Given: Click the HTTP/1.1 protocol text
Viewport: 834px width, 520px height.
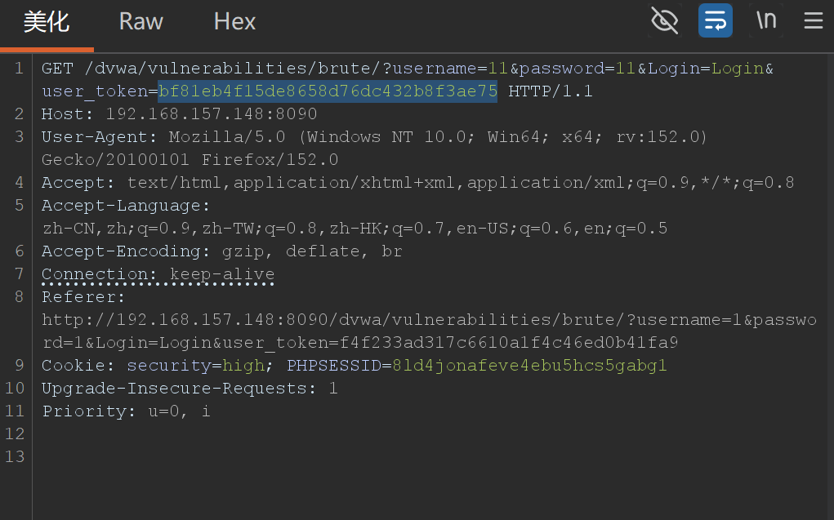Looking at the screenshot, I should coord(551,91).
